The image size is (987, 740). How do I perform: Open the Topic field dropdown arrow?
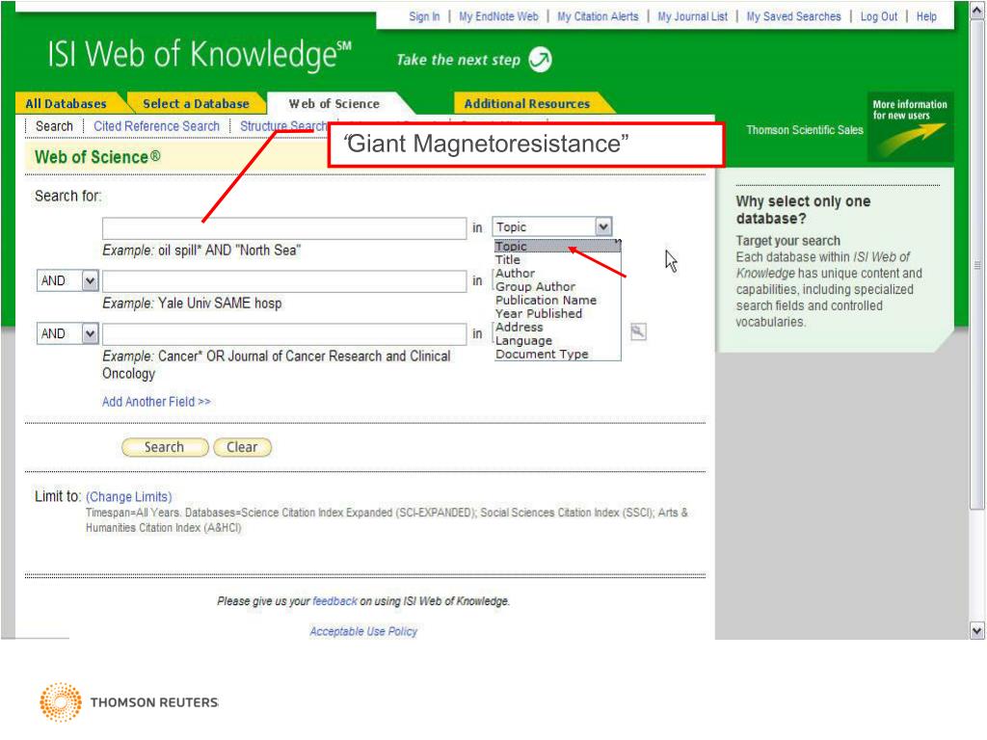coord(603,226)
